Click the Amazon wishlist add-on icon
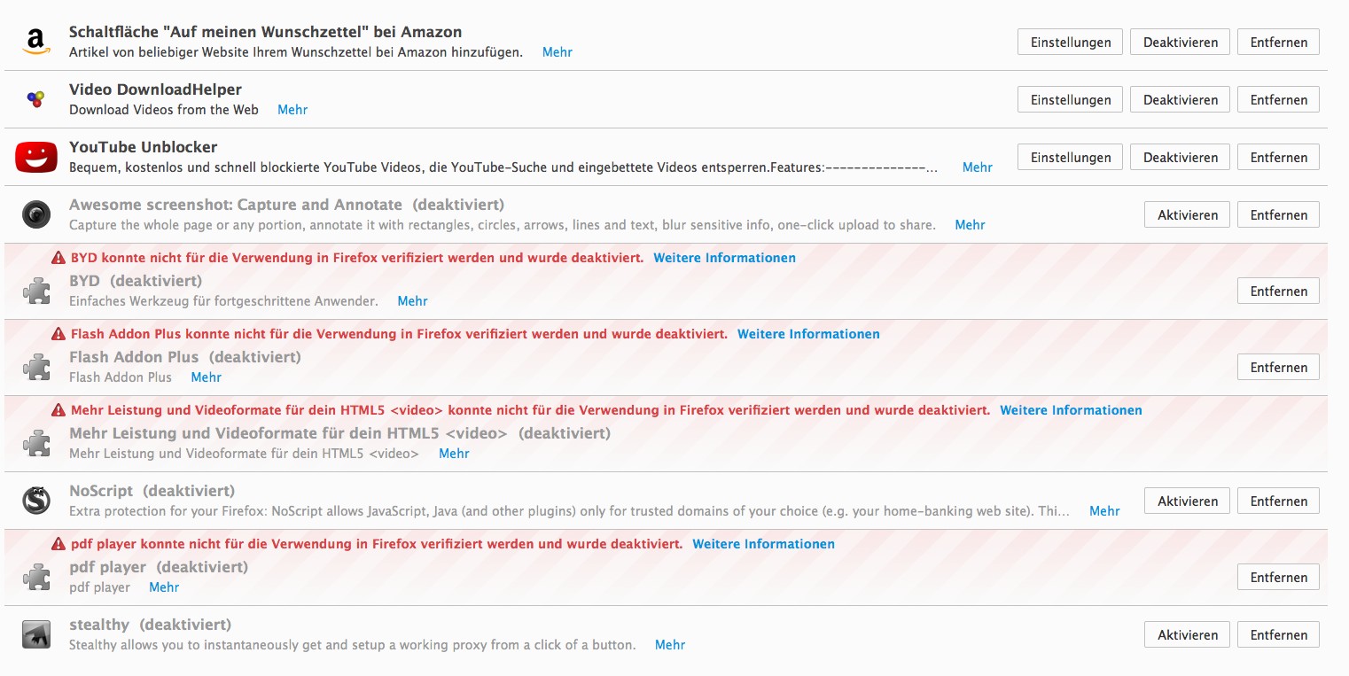Image resolution: width=1349 pixels, height=676 pixels. (35, 42)
